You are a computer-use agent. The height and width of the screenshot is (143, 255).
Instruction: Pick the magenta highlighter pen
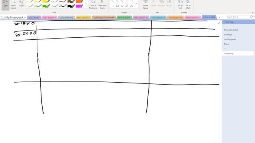coord(80,6)
